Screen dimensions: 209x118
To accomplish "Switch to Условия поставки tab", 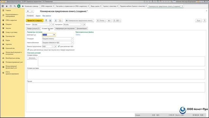I will (47, 29).
